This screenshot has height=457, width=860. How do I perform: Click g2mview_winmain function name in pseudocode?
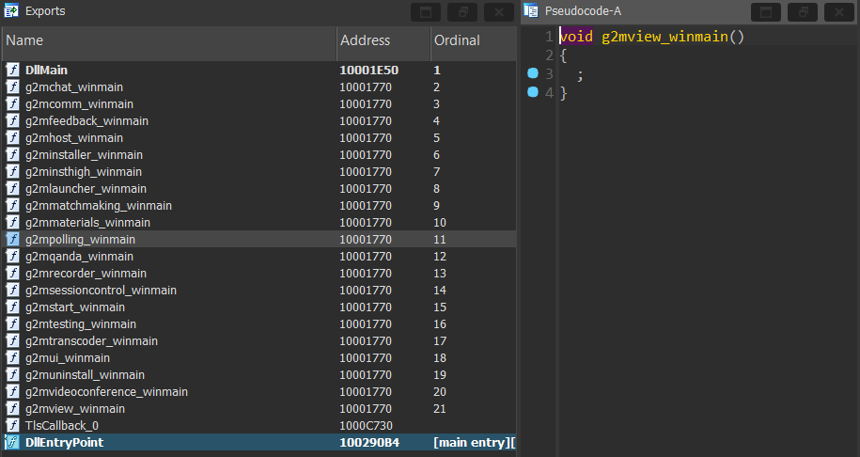[665, 37]
